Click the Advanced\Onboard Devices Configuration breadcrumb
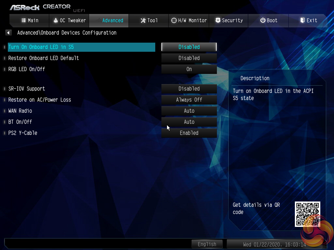The width and height of the screenshot is (334, 250). (x=67, y=33)
